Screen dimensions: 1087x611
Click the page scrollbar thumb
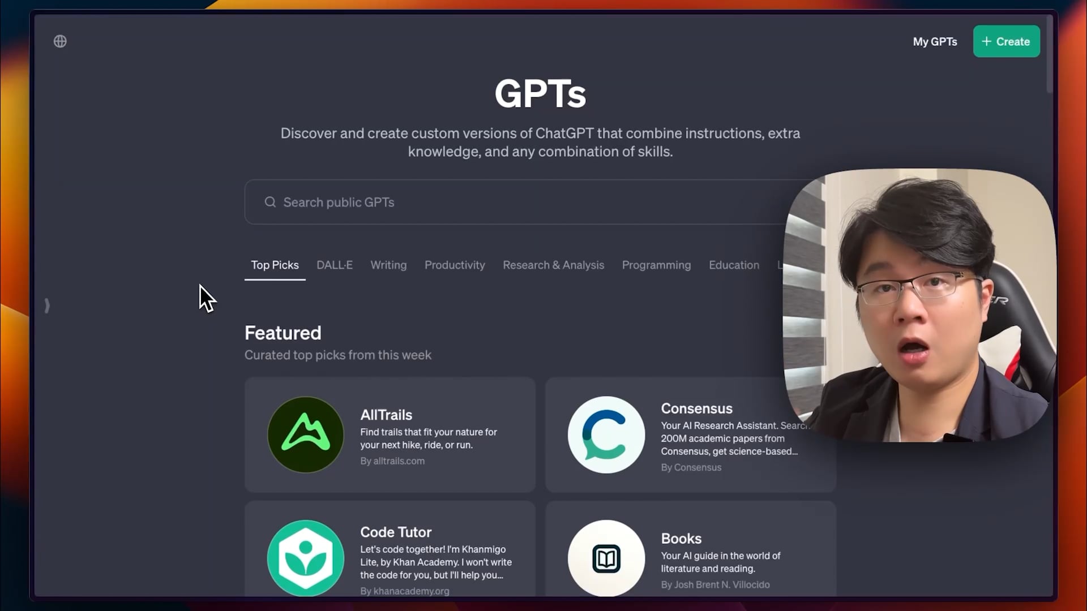[1049, 54]
